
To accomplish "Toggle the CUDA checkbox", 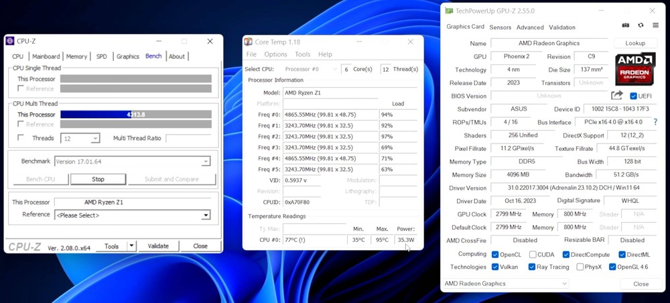I will tap(533, 255).
